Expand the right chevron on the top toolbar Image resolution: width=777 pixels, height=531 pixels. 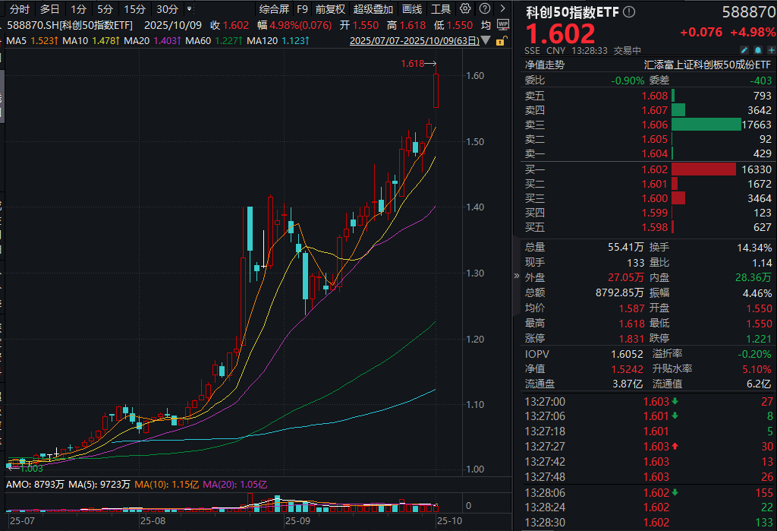click(x=502, y=8)
